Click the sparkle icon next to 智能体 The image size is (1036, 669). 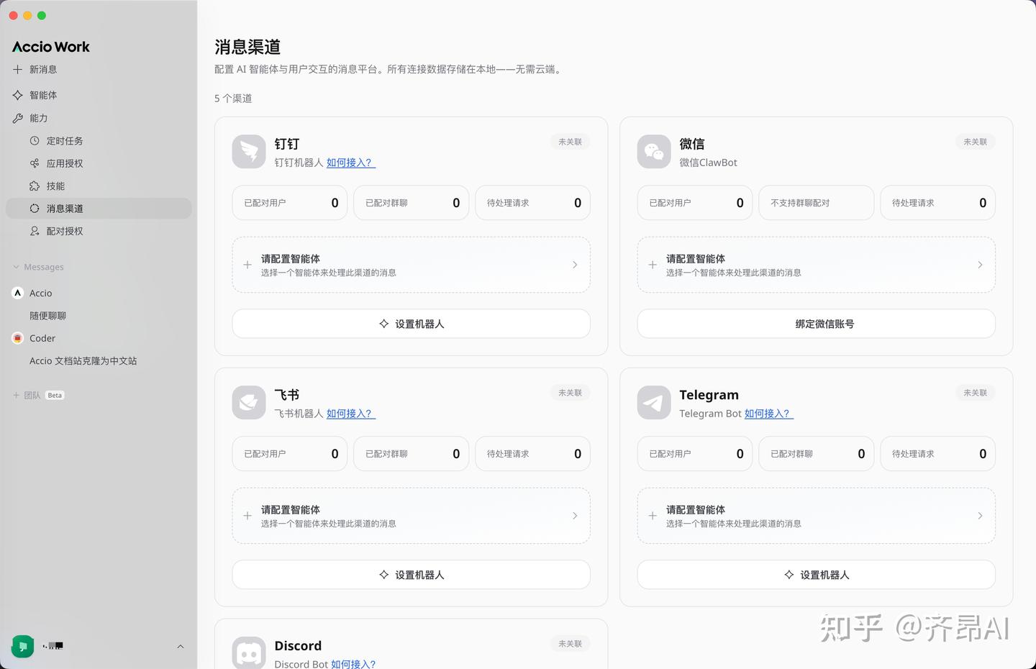[18, 95]
